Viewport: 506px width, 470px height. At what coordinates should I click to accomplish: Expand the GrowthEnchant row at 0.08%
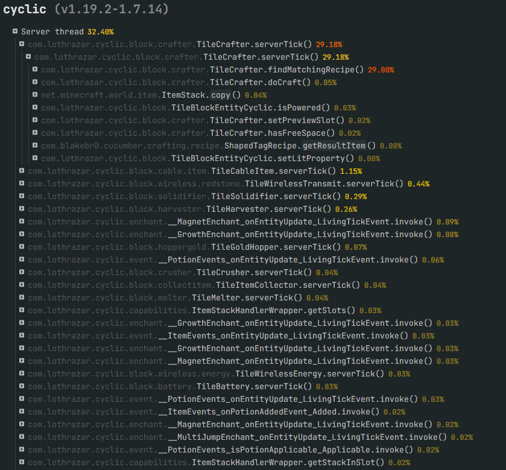(x=22, y=234)
